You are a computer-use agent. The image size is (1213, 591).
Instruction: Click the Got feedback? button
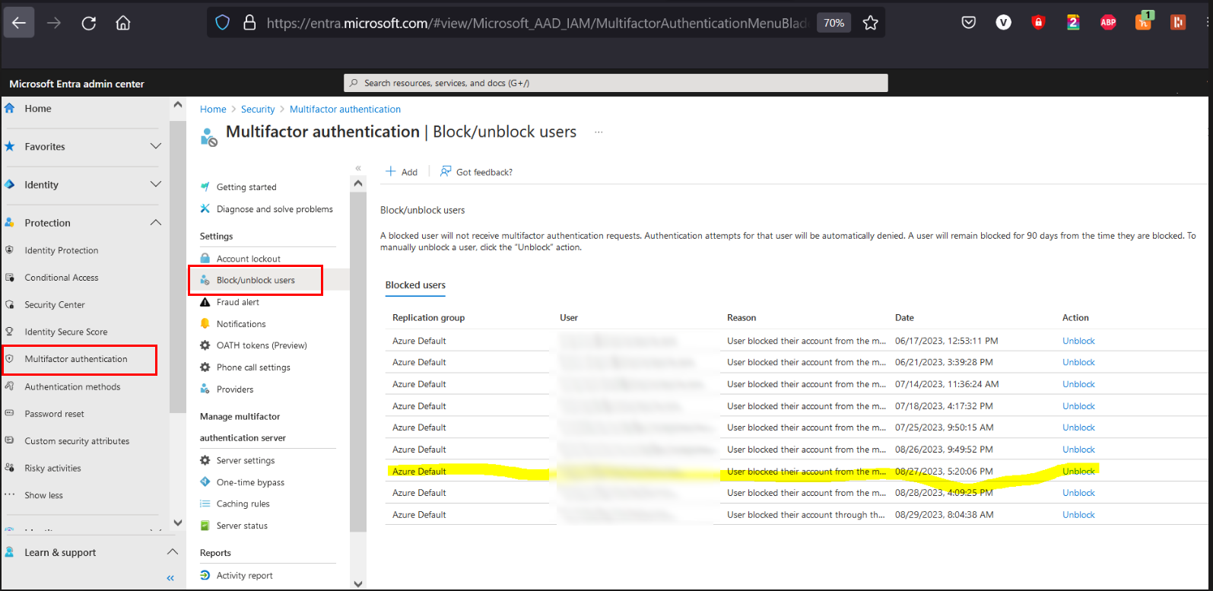click(476, 172)
